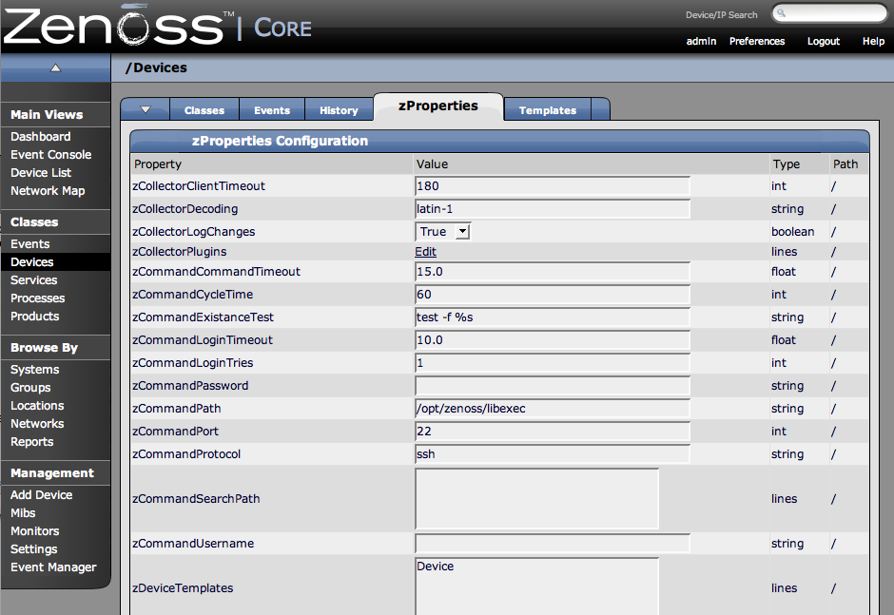Click Add Device under Management
Viewport: 894px width, 615px height.
pos(41,494)
